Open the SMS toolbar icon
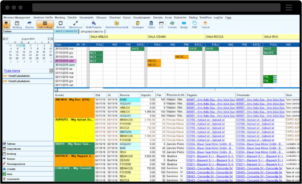Screen dimensions: 302x184 [195, 25]
